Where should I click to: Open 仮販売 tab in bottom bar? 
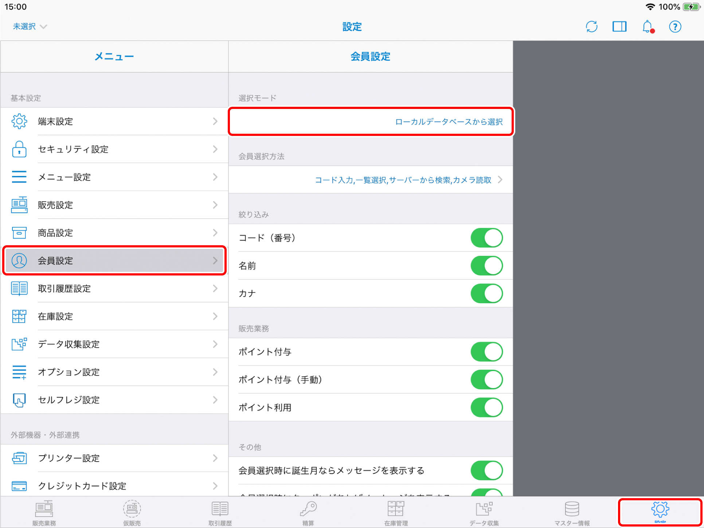(132, 513)
